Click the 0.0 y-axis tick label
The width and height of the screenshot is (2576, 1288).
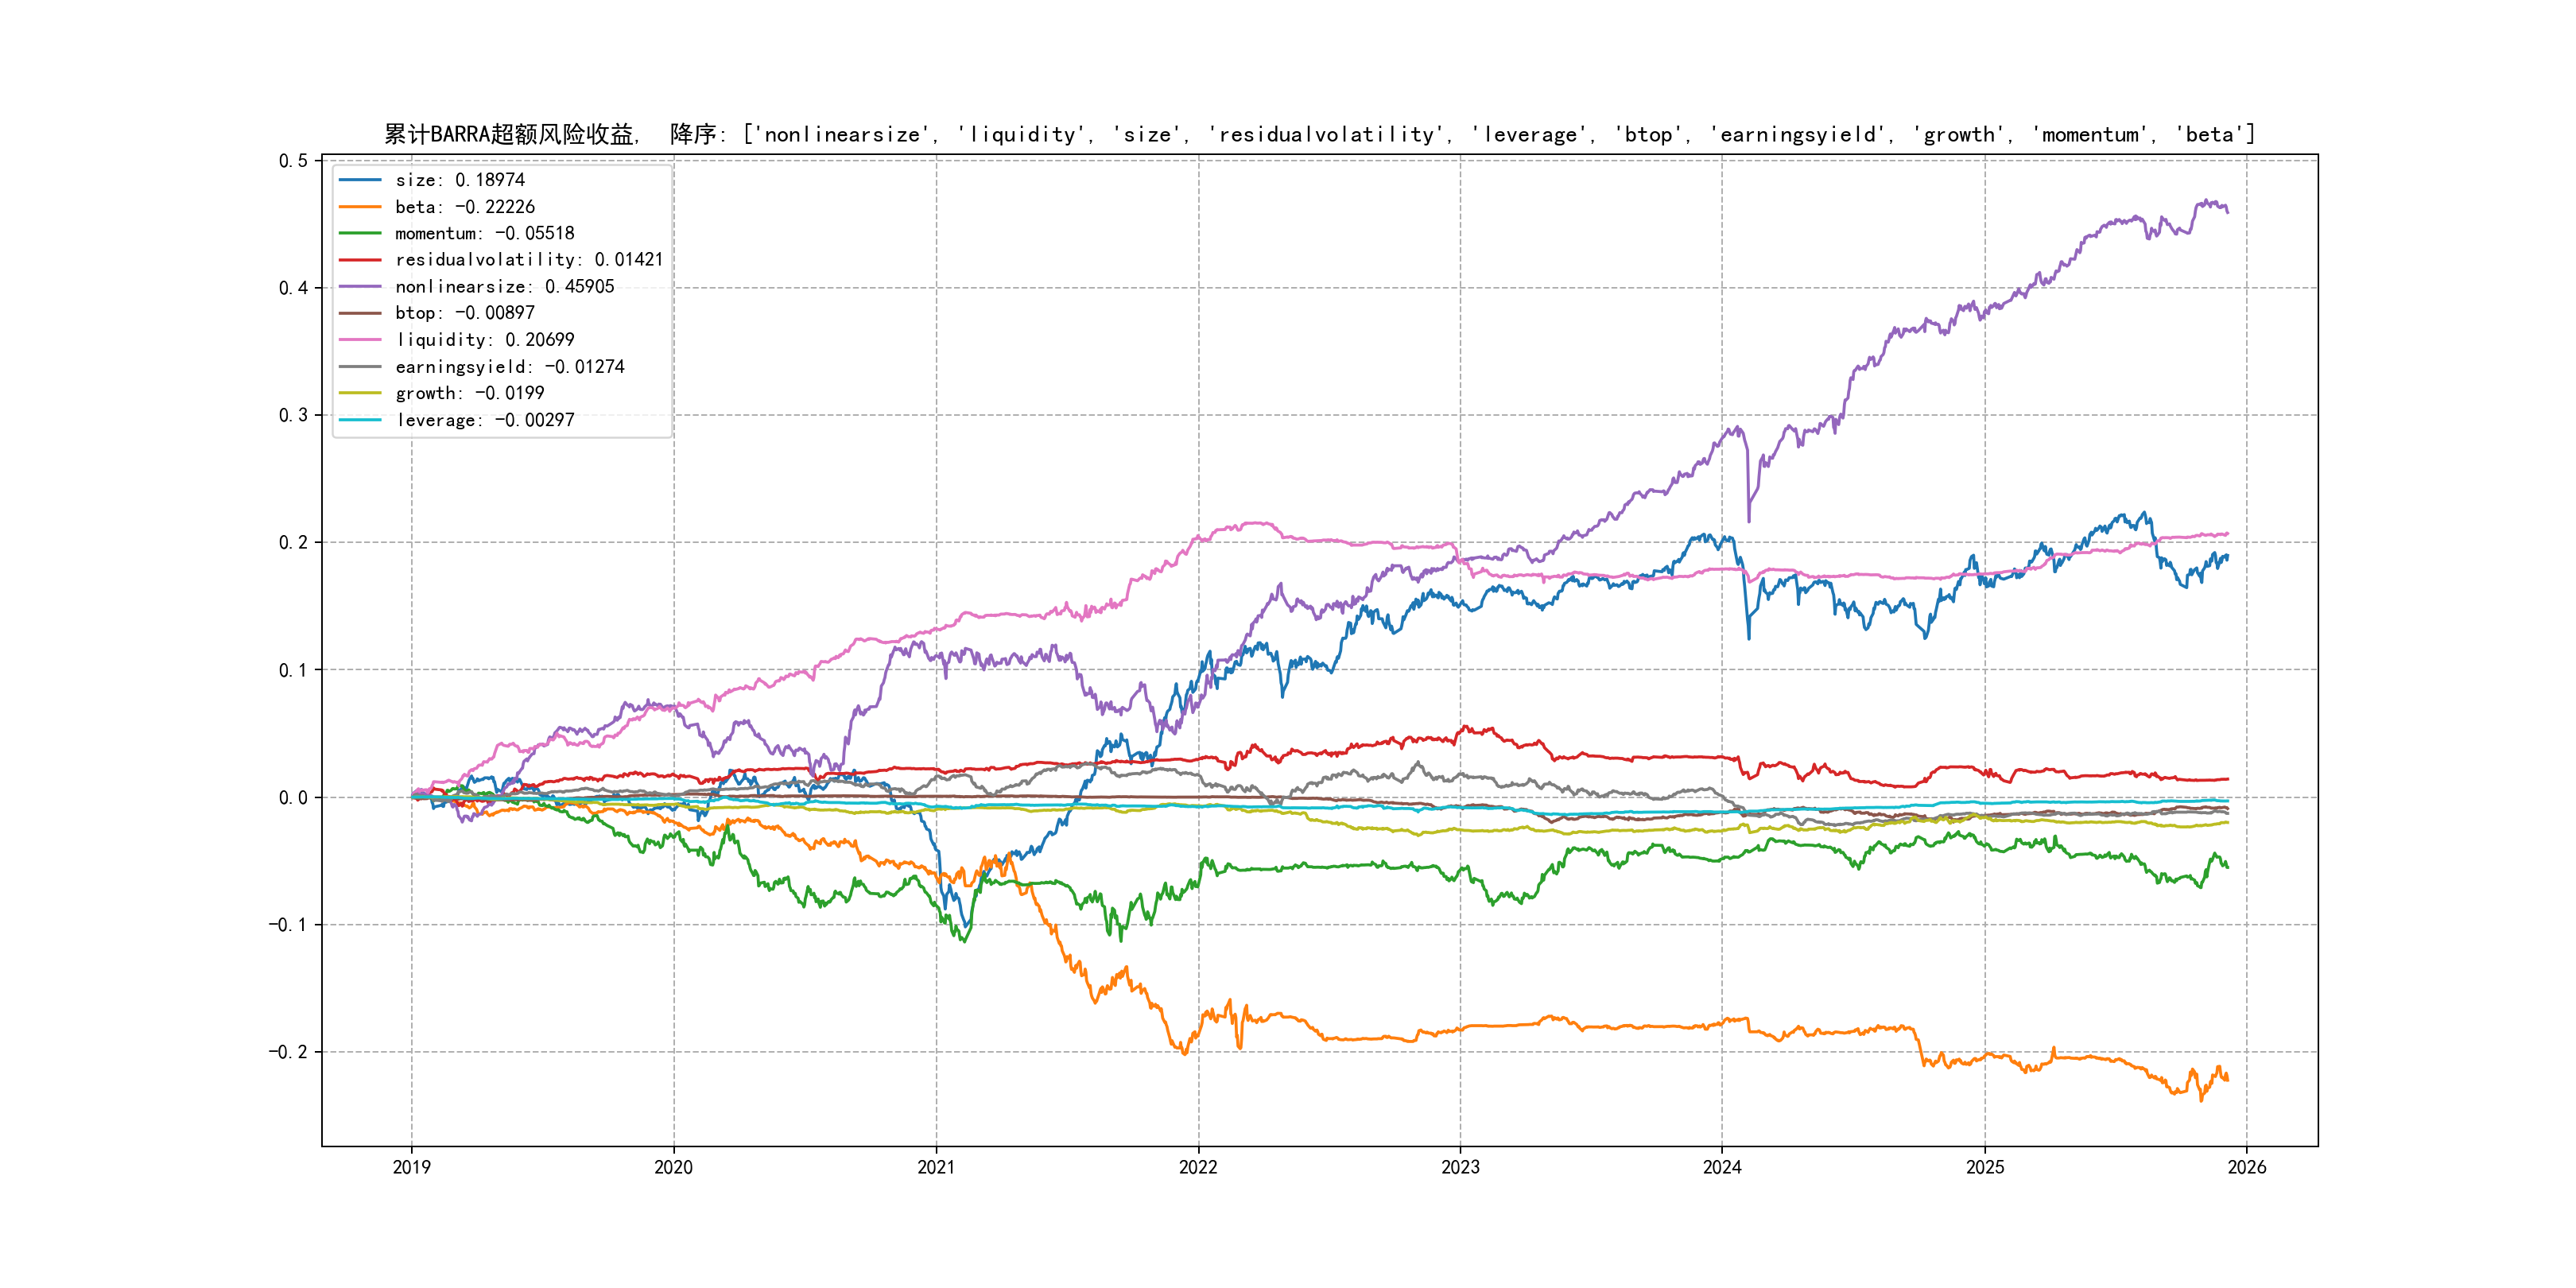293,797
